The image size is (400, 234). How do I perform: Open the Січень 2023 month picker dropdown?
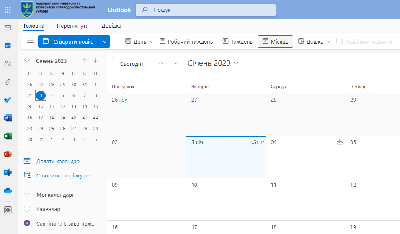point(214,63)
